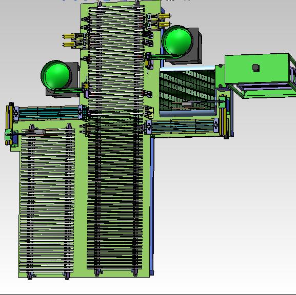This screenshot has height=295, width=296.
Task: Select the left green vibratory bowl dome
Action: (56, 75)
